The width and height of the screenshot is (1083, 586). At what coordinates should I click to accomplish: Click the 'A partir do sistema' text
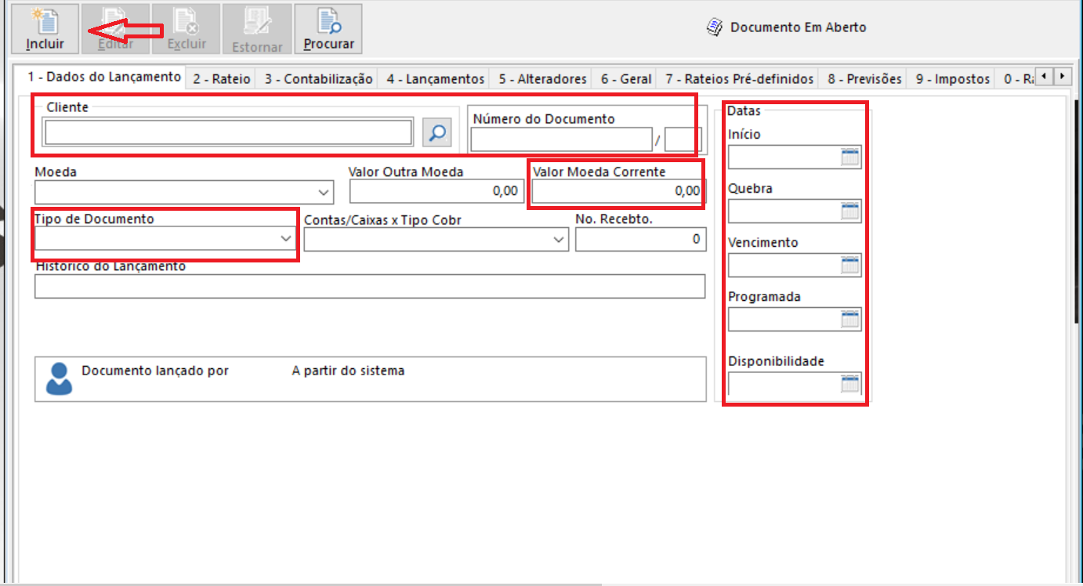(348, 371)
